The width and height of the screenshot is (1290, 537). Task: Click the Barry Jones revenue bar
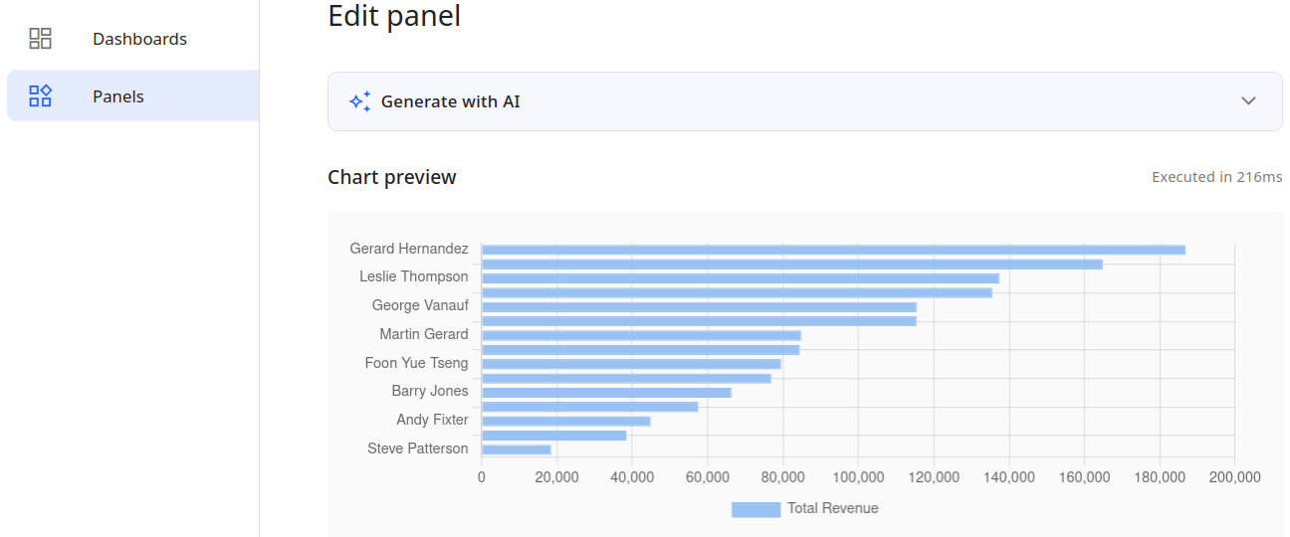tap(606, 393)
